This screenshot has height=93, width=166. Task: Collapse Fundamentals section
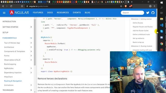click(31, 38)
